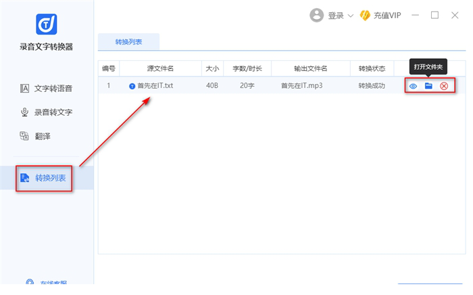Click the 转换成功 status cell
Image resolution: width=473 pixels, height=295 pixels.
click(372, 86)
